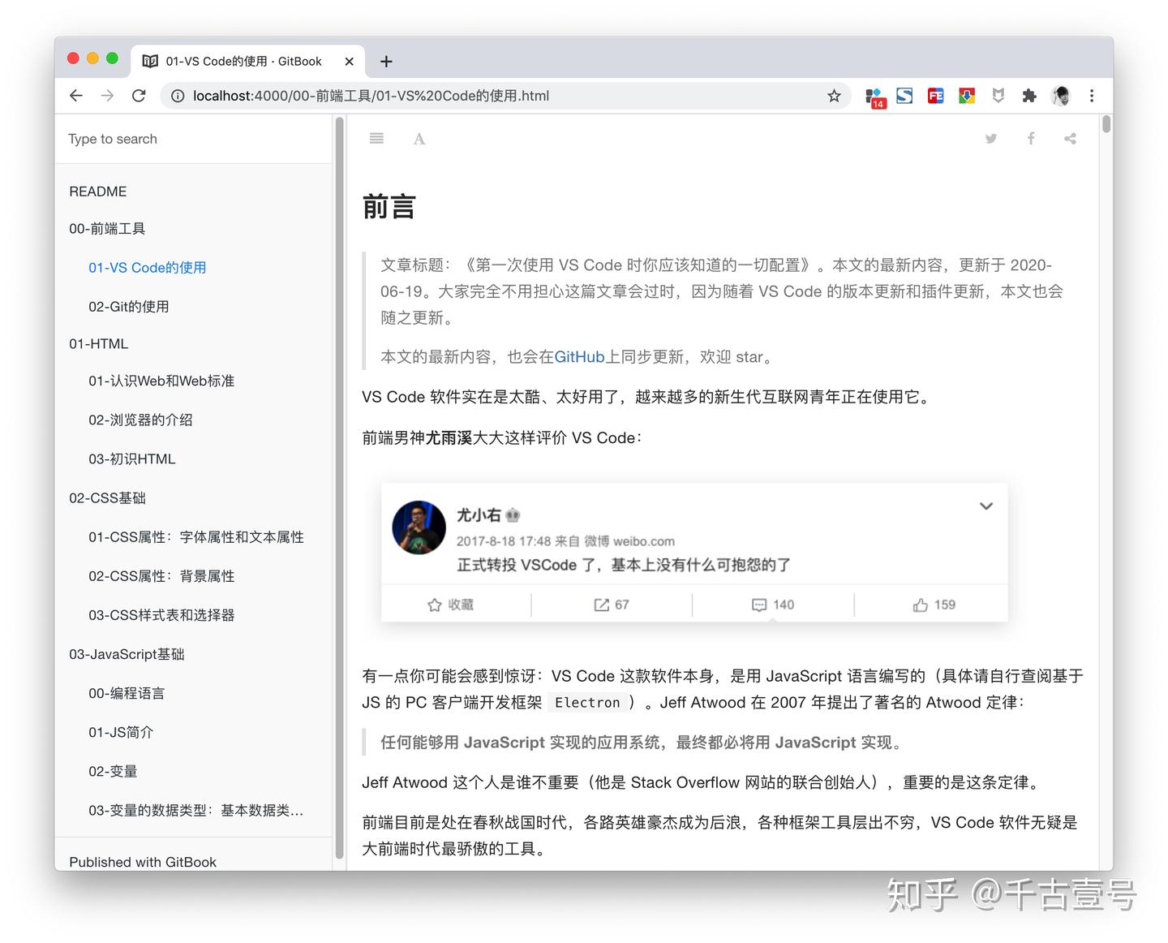
Task: Click the repost icon on the weibo card
Action: point(611,605)
